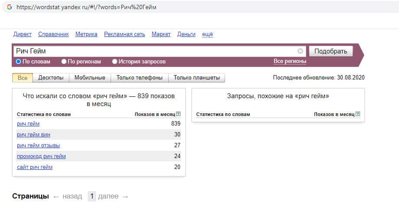Click help icon in similar queries panel
Viewport: 399px width, 215px height.
pos(358,114)
